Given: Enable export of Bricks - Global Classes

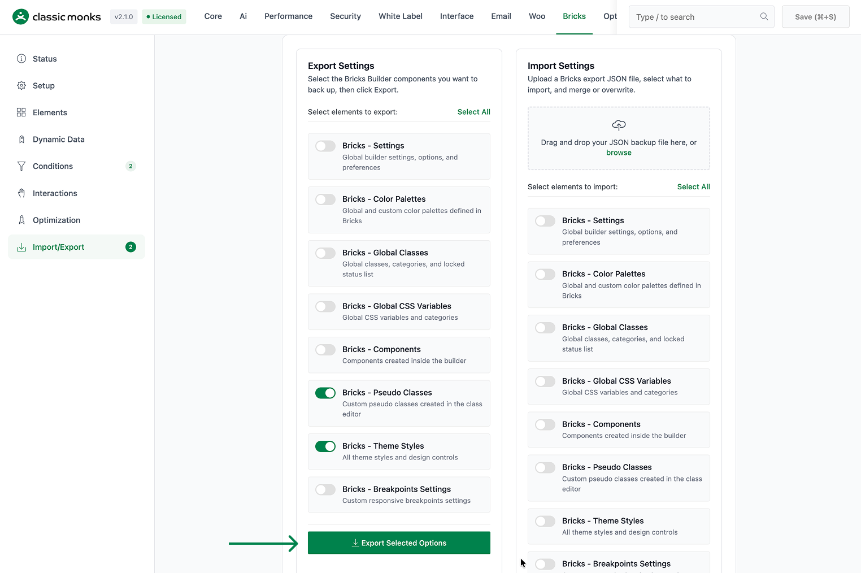Looking at the screenshot, I should click(325, 253).
